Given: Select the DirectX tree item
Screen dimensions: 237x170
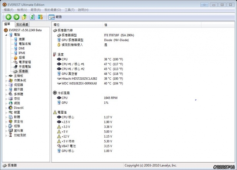Looking at the screenshot, I should click(x=16, y=108).
